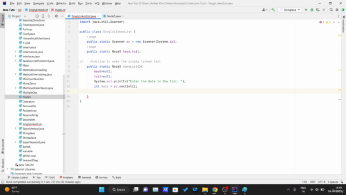Run the current configuration with green play
Screen dimensions: 346x195
click(306, 10)
